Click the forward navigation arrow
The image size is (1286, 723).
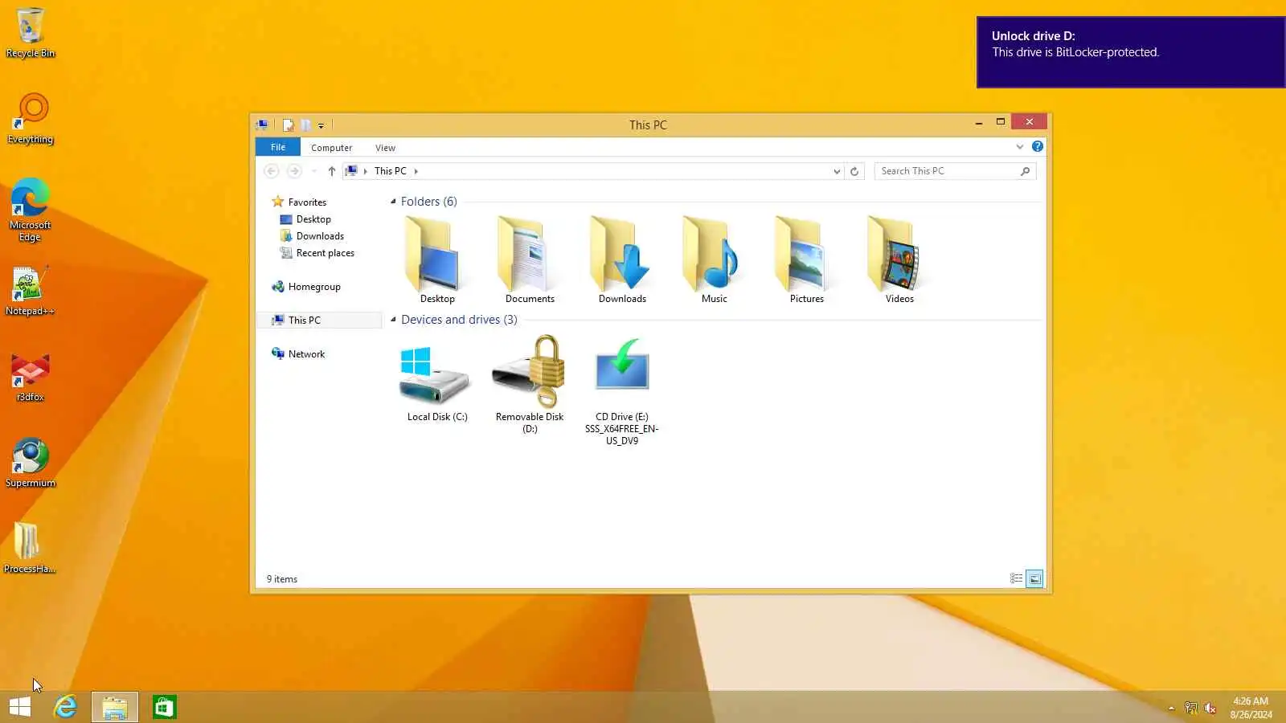pyautogui.click(x=294, y=171)
